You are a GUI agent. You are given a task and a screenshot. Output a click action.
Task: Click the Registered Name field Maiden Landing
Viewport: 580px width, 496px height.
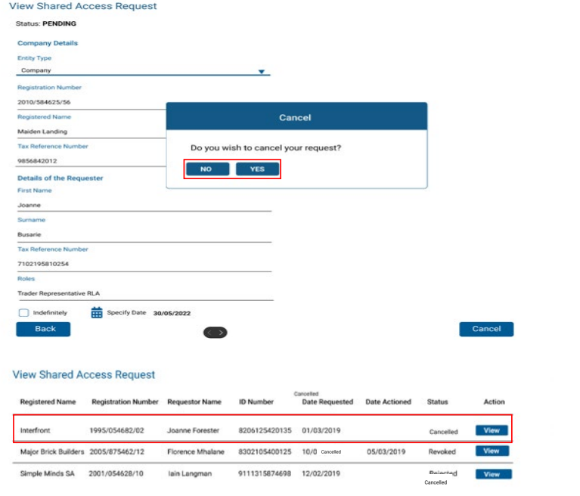click(91, 132)
